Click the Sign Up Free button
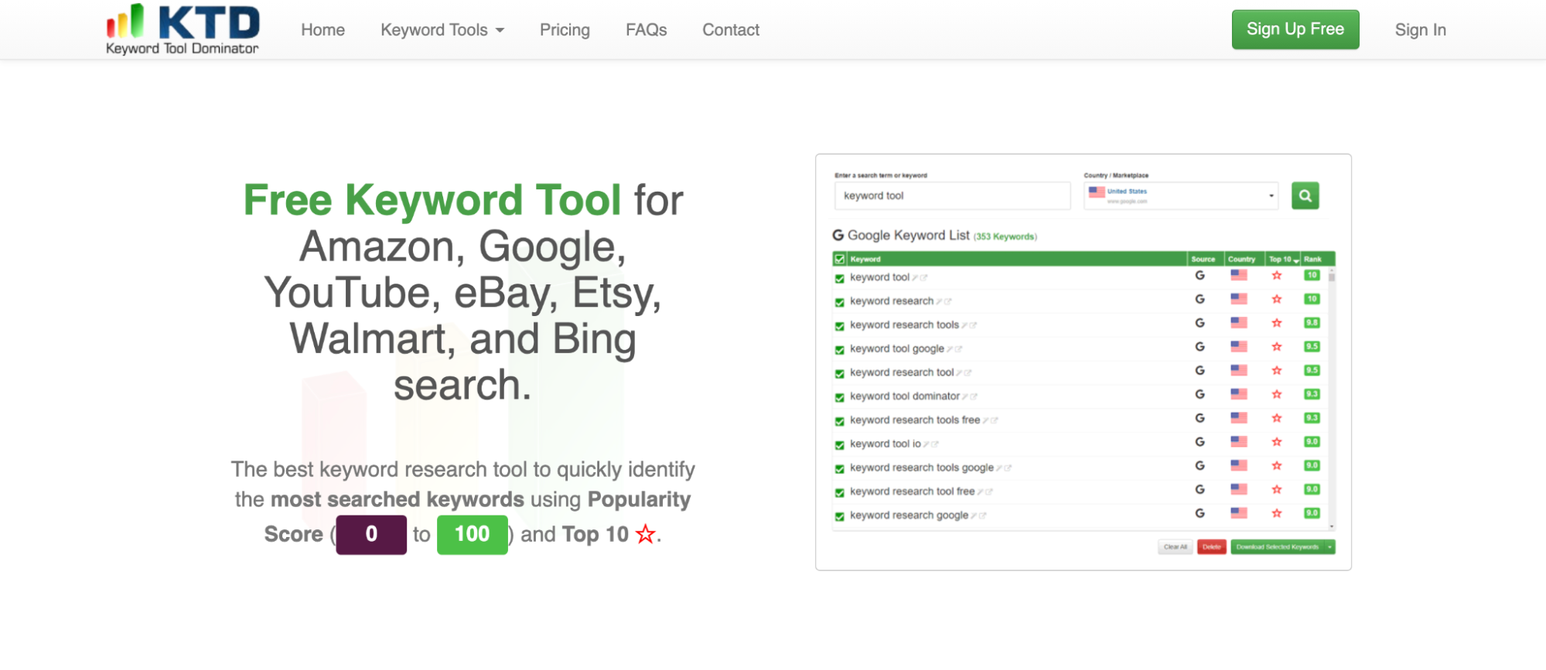 tap(1295, 29)
